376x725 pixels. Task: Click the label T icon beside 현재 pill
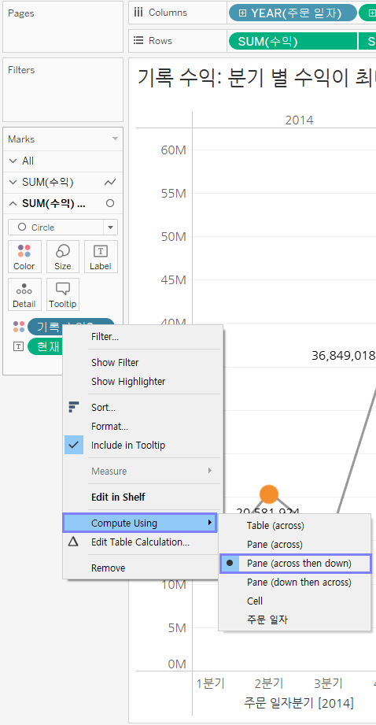[18, 346]
